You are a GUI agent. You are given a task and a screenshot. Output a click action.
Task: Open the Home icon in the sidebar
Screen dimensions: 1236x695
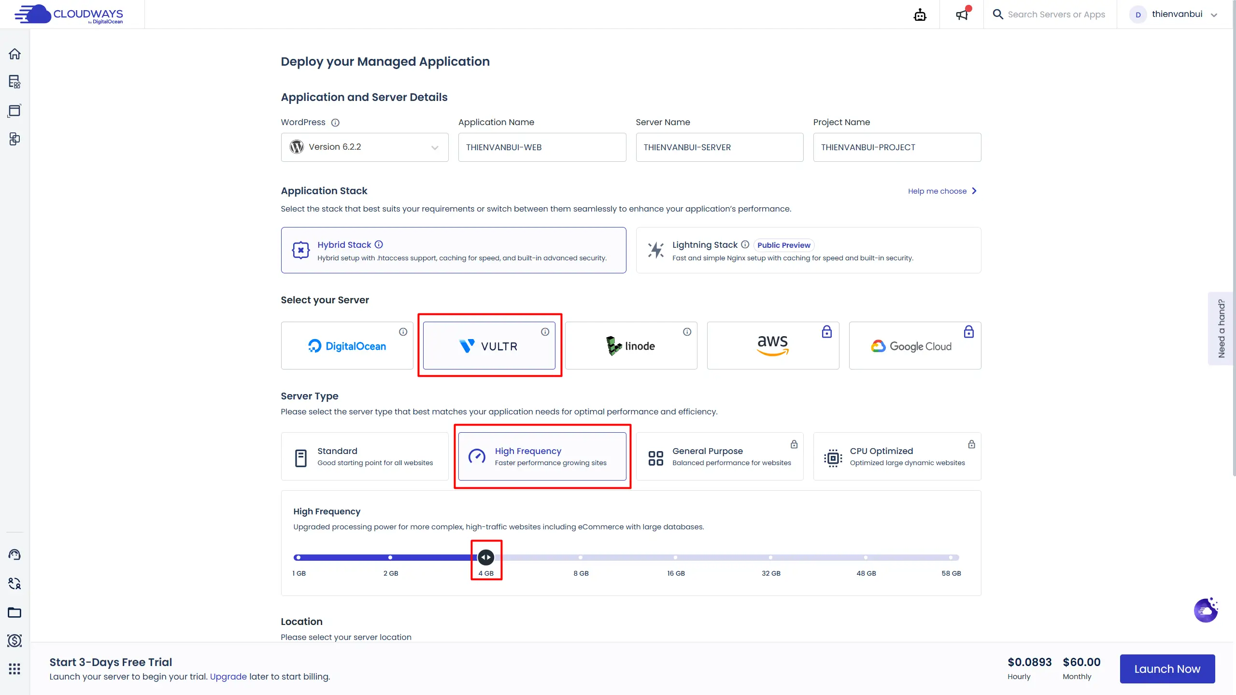(14, 54)
